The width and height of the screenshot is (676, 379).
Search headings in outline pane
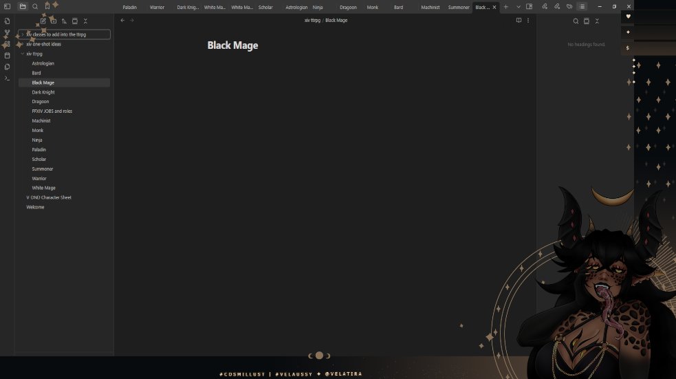[x=576, y=21]
